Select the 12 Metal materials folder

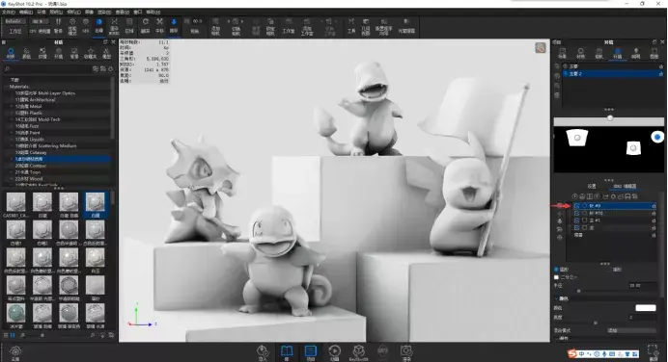tap(28, 106)
